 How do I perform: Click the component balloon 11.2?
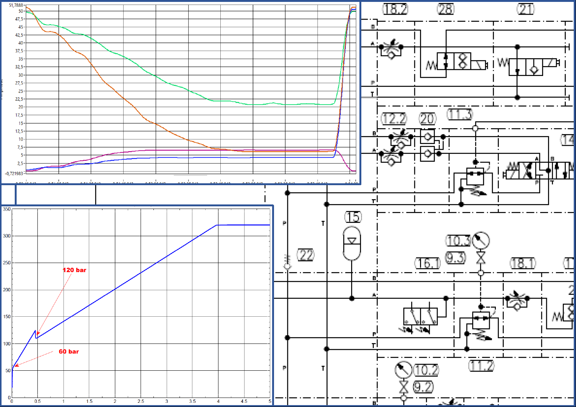(482, 365)
